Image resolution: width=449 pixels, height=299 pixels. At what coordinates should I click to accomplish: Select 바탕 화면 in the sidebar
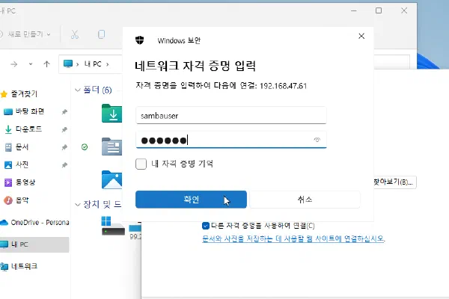30,111
